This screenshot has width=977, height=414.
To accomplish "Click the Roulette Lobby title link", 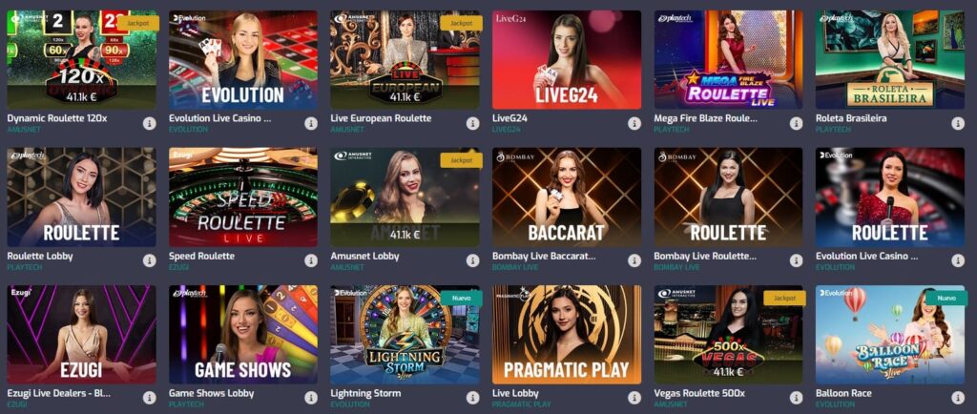I will coord(40,256).
